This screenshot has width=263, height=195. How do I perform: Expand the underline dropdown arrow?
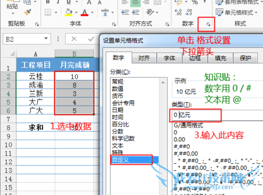76,2
